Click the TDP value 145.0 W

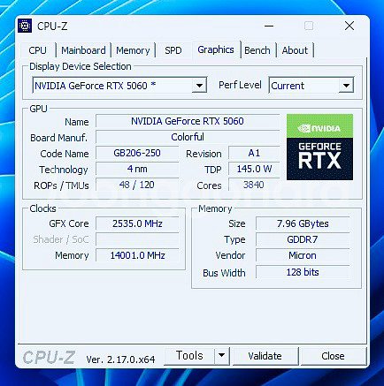click(x=254, y=169)
